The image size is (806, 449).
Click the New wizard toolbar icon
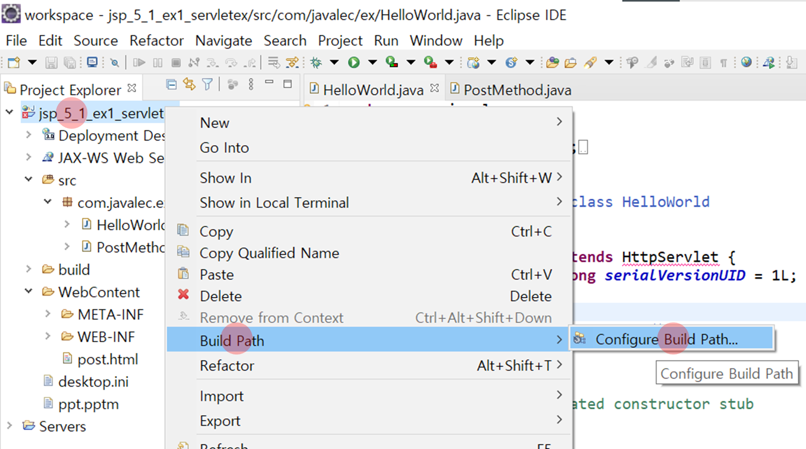pyautogui.click(x=14, y=62)
